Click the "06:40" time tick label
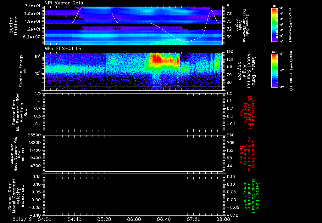 163,219
